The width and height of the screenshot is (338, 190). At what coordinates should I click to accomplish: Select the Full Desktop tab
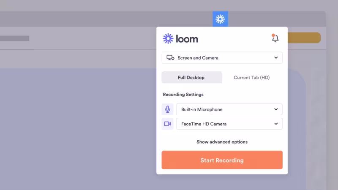tap(192, 77)
